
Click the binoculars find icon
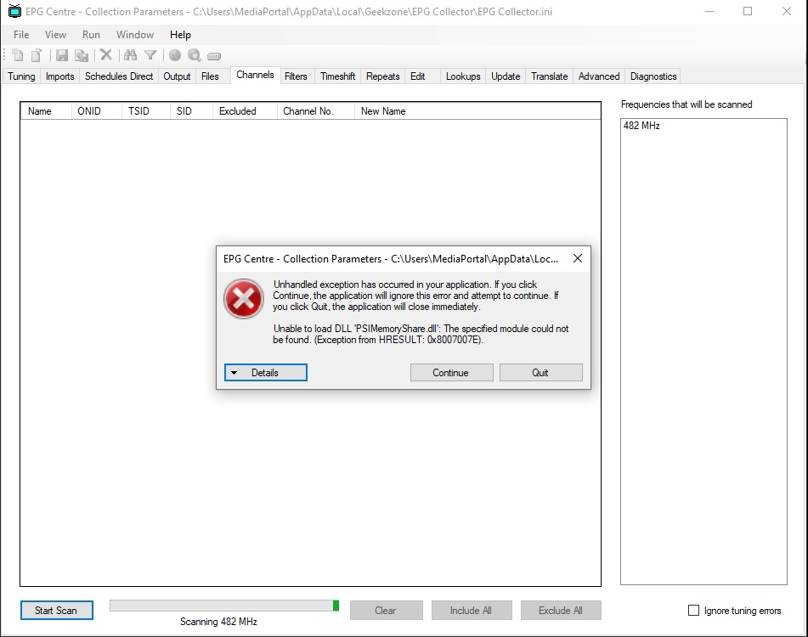[x=130, y=55]
